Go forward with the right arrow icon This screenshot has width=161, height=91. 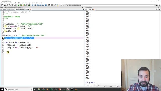pyautogui.click(x=64, y=5)
